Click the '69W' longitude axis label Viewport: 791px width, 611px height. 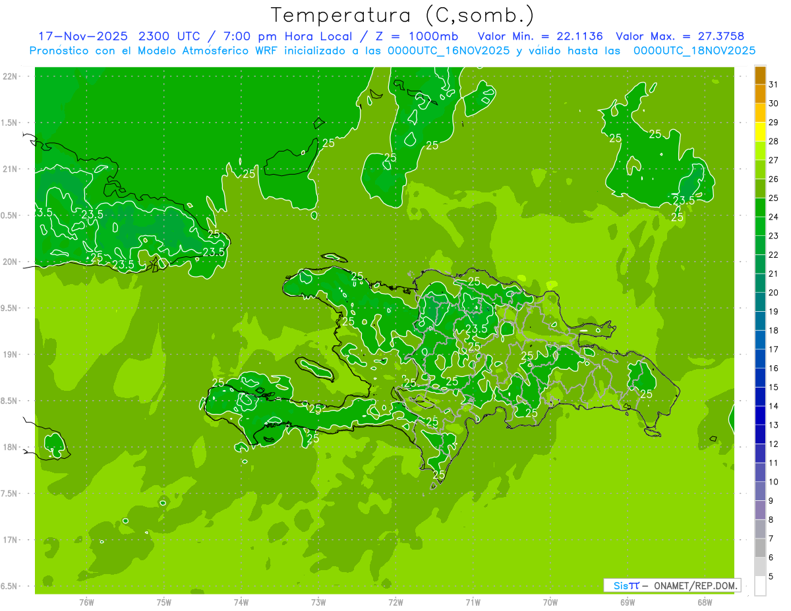click(x=628, y=602)
